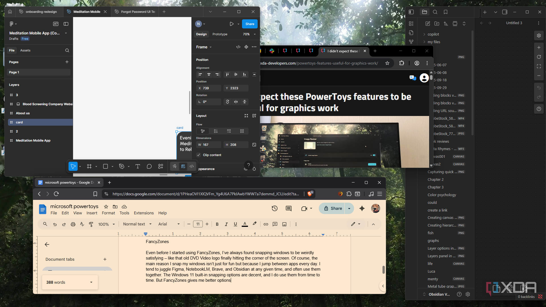Open Obsidian settings gear at bottom
546x307 pixels.
pyautogui.click(x=468, y=294)
